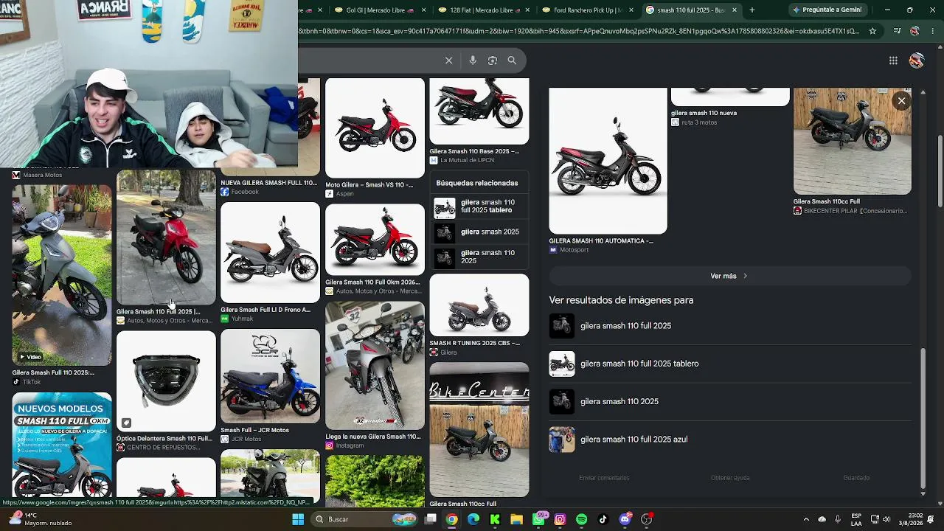
Task: Select related search 'gilera smash 110 full 2025 tablero'
Action: tap(479, 206)
